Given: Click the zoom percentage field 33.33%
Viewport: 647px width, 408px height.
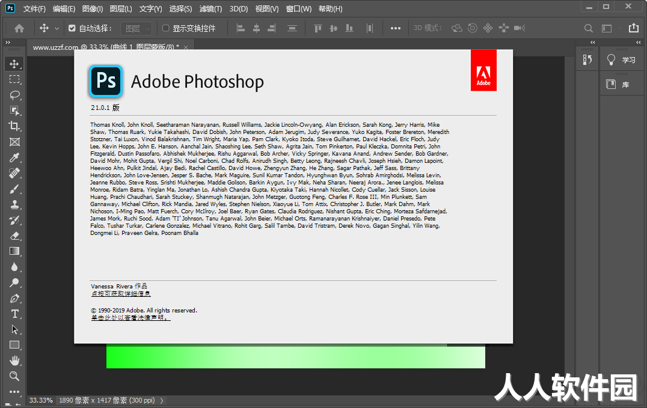Looking at the screenshot, I should pos(41,400).
